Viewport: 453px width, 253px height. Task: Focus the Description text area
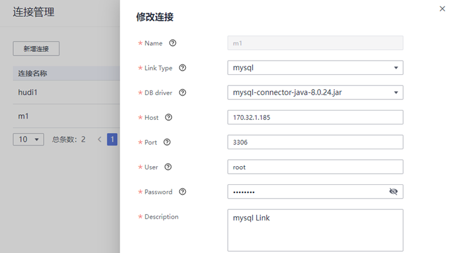pyautogui.click(x=315, y=229)
